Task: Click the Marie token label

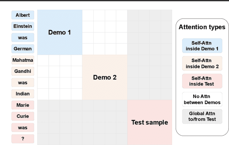Action: point(23,105)
